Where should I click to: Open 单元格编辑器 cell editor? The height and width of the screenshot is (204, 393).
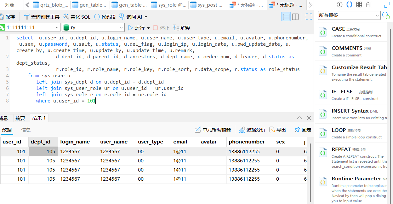213,130
